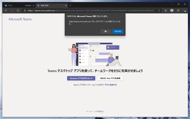
Task: Go back with the browser back arrow
Action: pos(6,10)
